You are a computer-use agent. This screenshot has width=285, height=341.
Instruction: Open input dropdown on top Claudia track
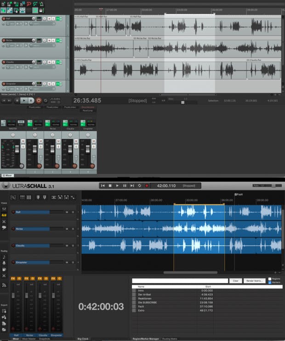coord(54,67)
